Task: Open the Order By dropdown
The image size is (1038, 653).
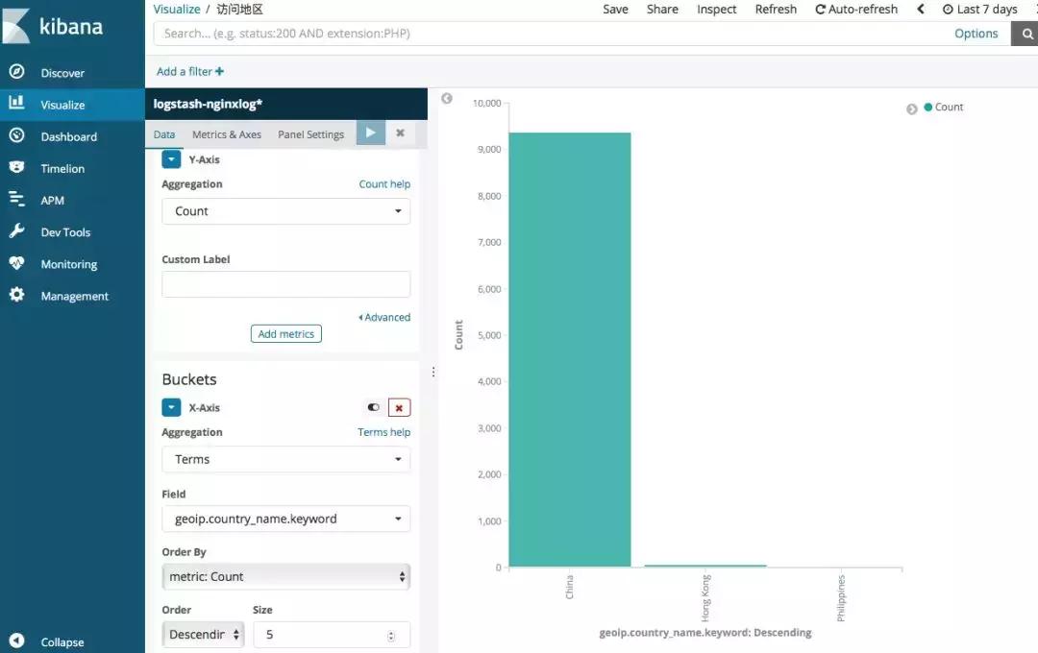Action: pos(285,575)
